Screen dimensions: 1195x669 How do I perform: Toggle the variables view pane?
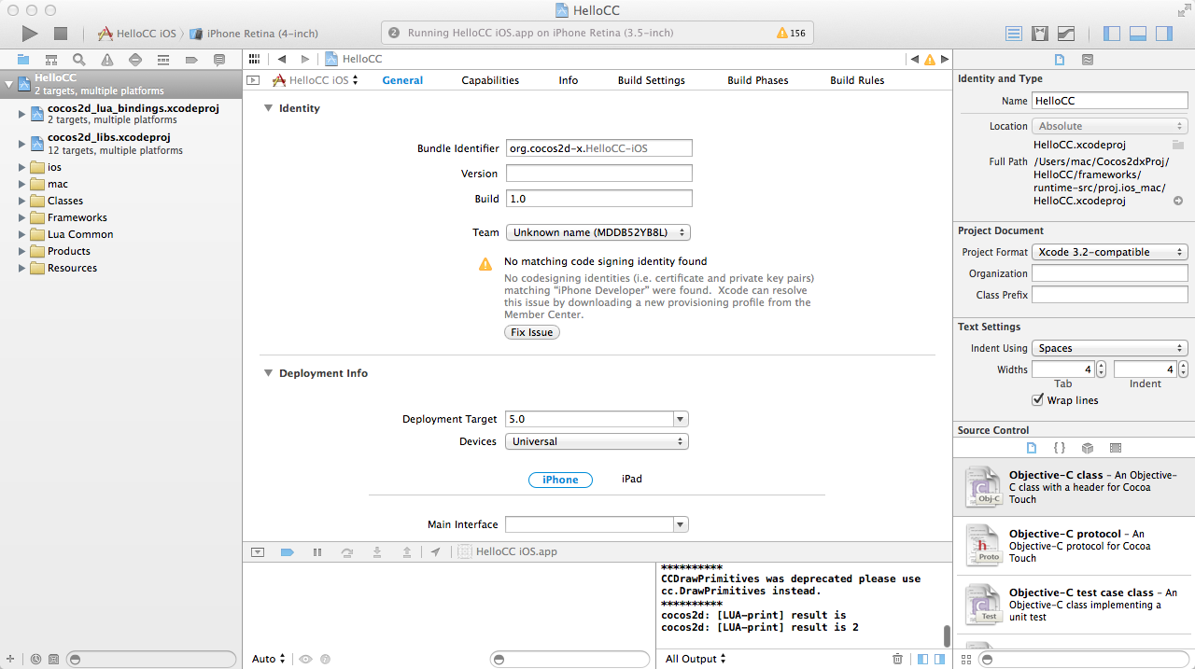pos(923,659)
